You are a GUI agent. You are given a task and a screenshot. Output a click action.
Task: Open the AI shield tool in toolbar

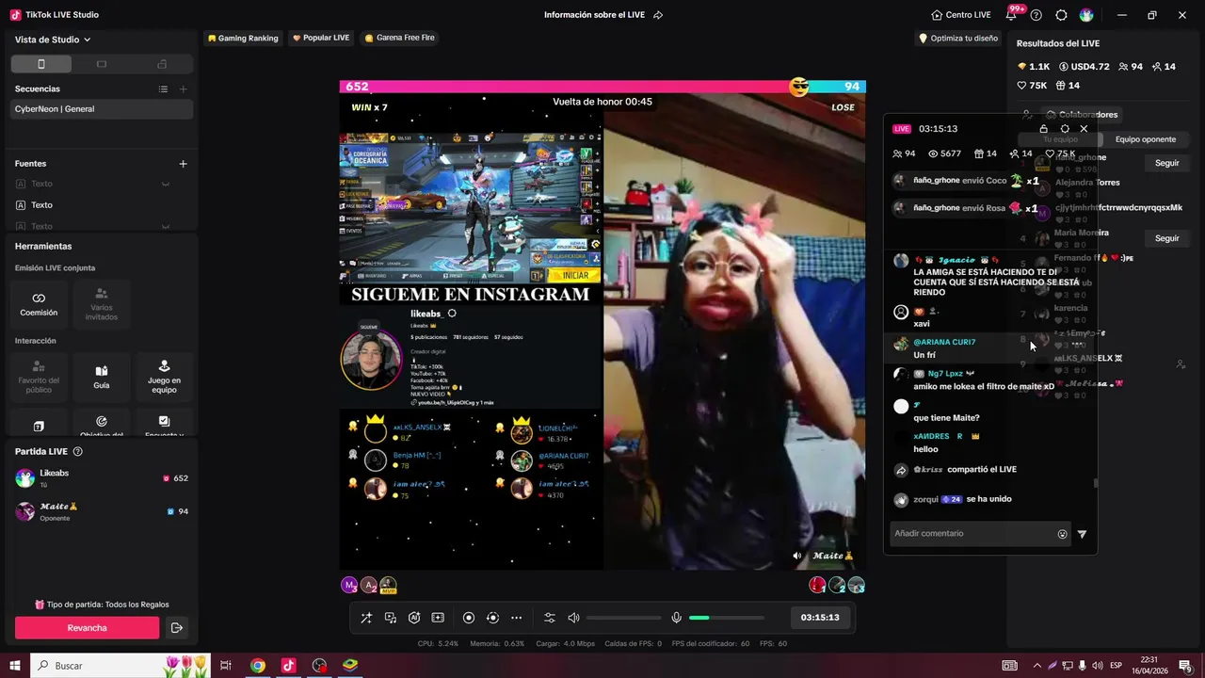[414, 618]
